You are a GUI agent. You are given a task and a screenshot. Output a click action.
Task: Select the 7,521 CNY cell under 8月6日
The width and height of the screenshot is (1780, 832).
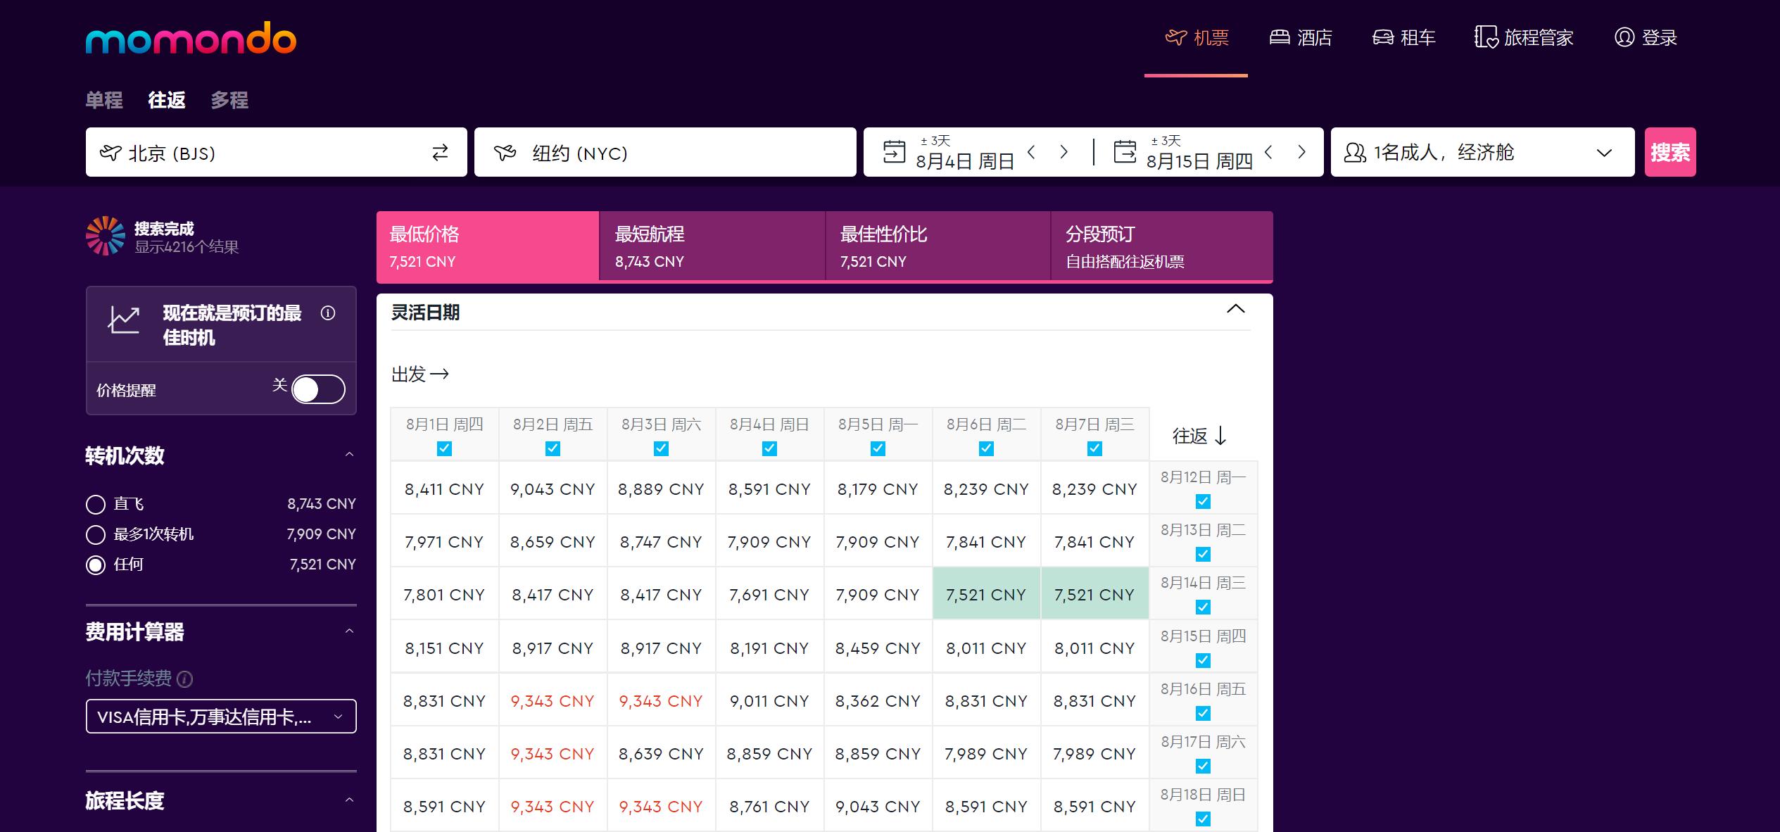(985, 595)
